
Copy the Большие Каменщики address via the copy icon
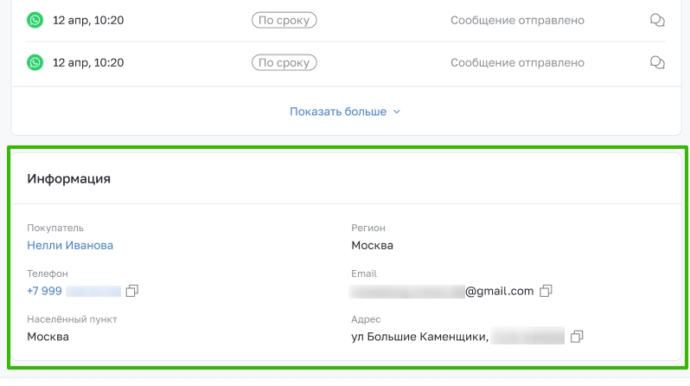[x=577, y=337]
